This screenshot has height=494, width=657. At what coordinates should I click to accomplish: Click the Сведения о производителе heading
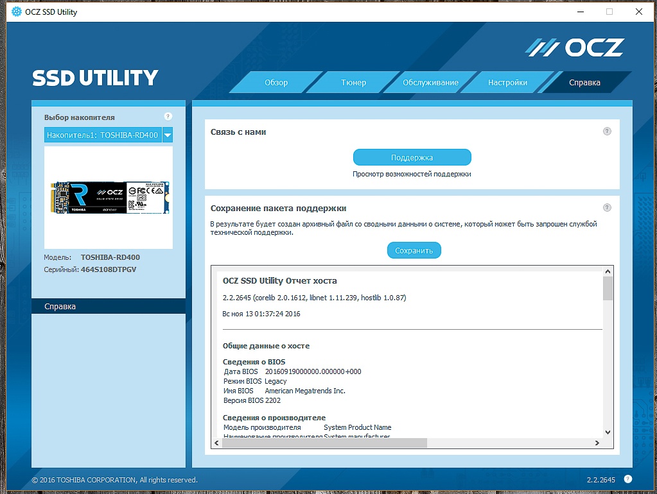[274, 418]
